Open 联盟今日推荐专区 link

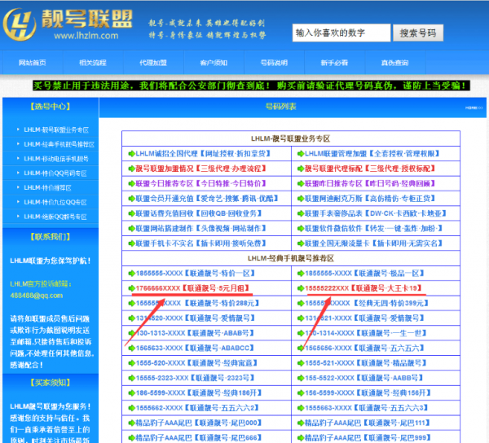pos(200,183)
